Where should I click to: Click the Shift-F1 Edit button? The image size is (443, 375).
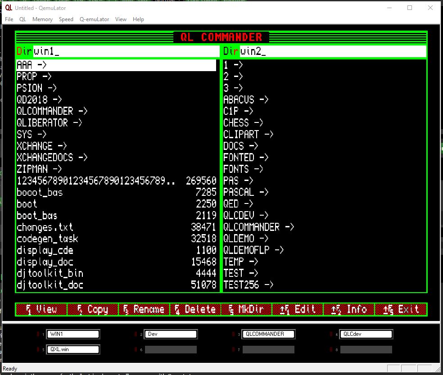[x=298, y=309]
